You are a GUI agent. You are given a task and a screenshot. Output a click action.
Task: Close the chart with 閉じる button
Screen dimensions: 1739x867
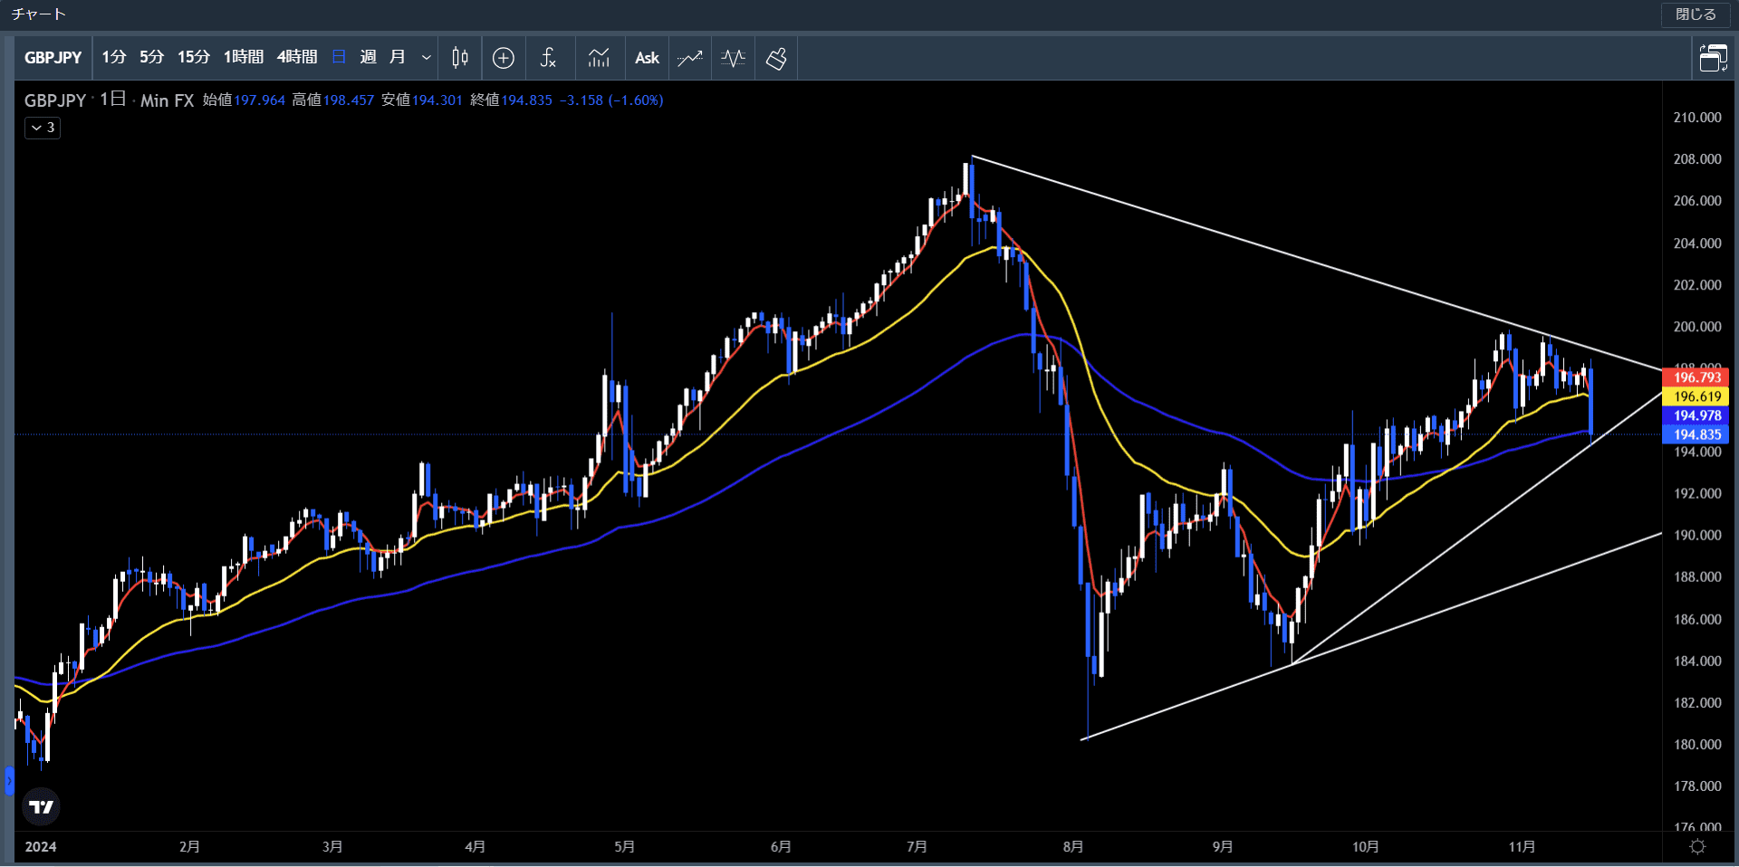(x=1696, y=14)
